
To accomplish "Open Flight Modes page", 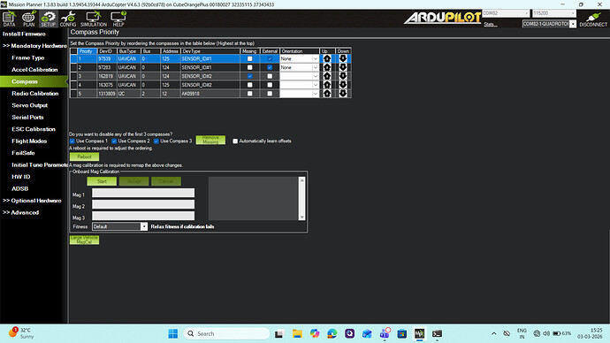I will [x=29, y=141].
